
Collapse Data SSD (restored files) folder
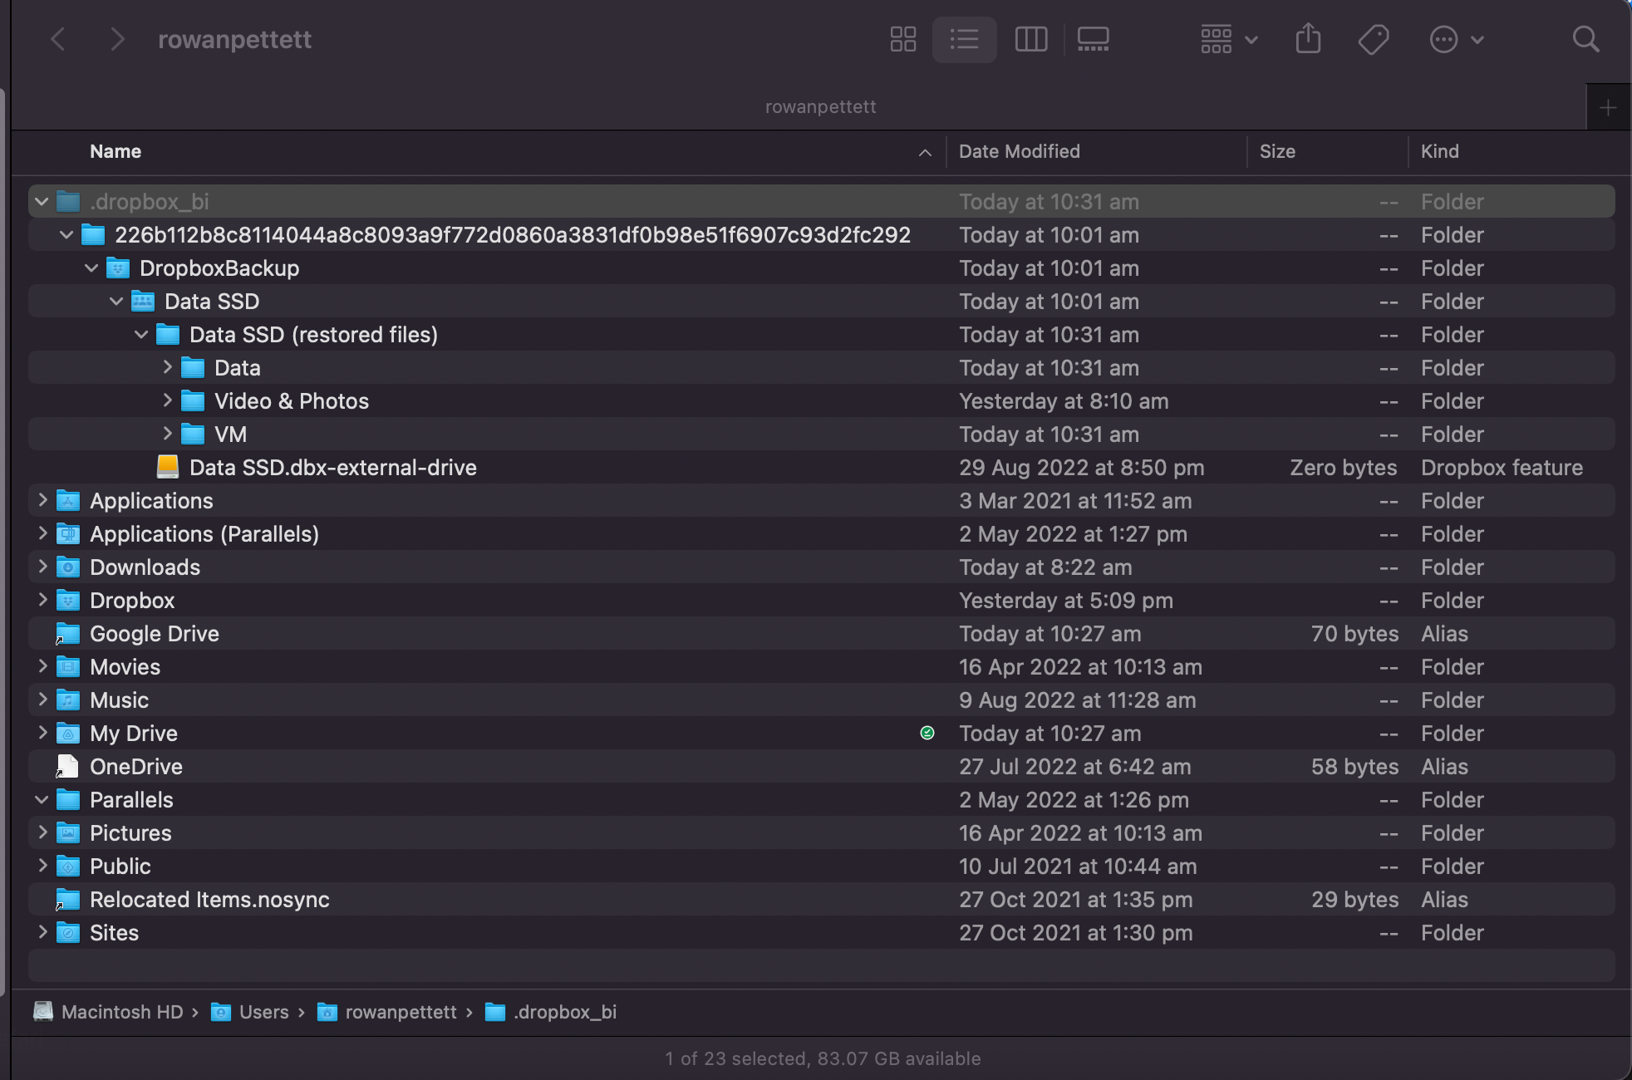click(x=141, y=334)
